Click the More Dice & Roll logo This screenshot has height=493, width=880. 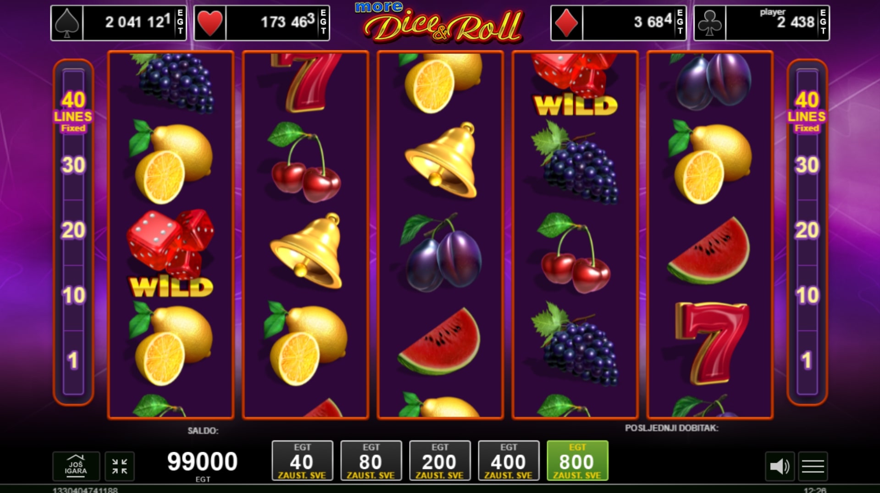pos(439,22)
